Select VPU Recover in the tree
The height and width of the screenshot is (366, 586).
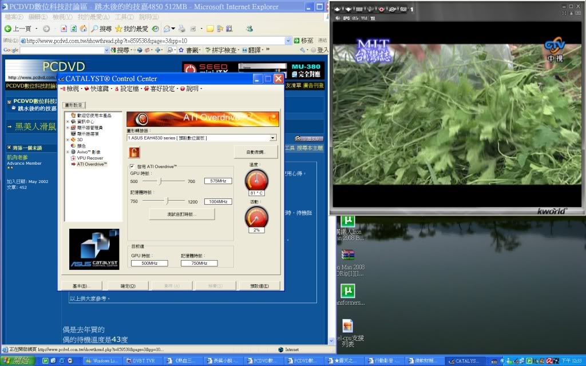90,158
